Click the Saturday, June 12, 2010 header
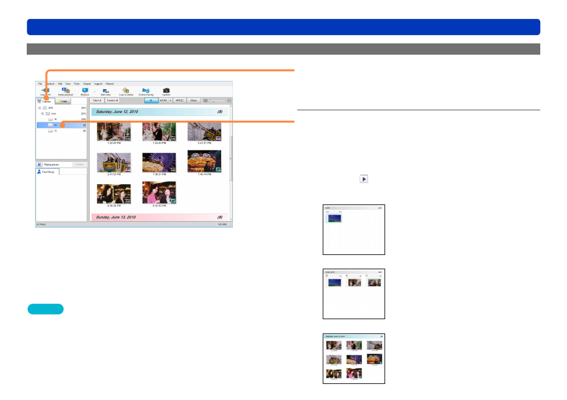 point(159,112)
